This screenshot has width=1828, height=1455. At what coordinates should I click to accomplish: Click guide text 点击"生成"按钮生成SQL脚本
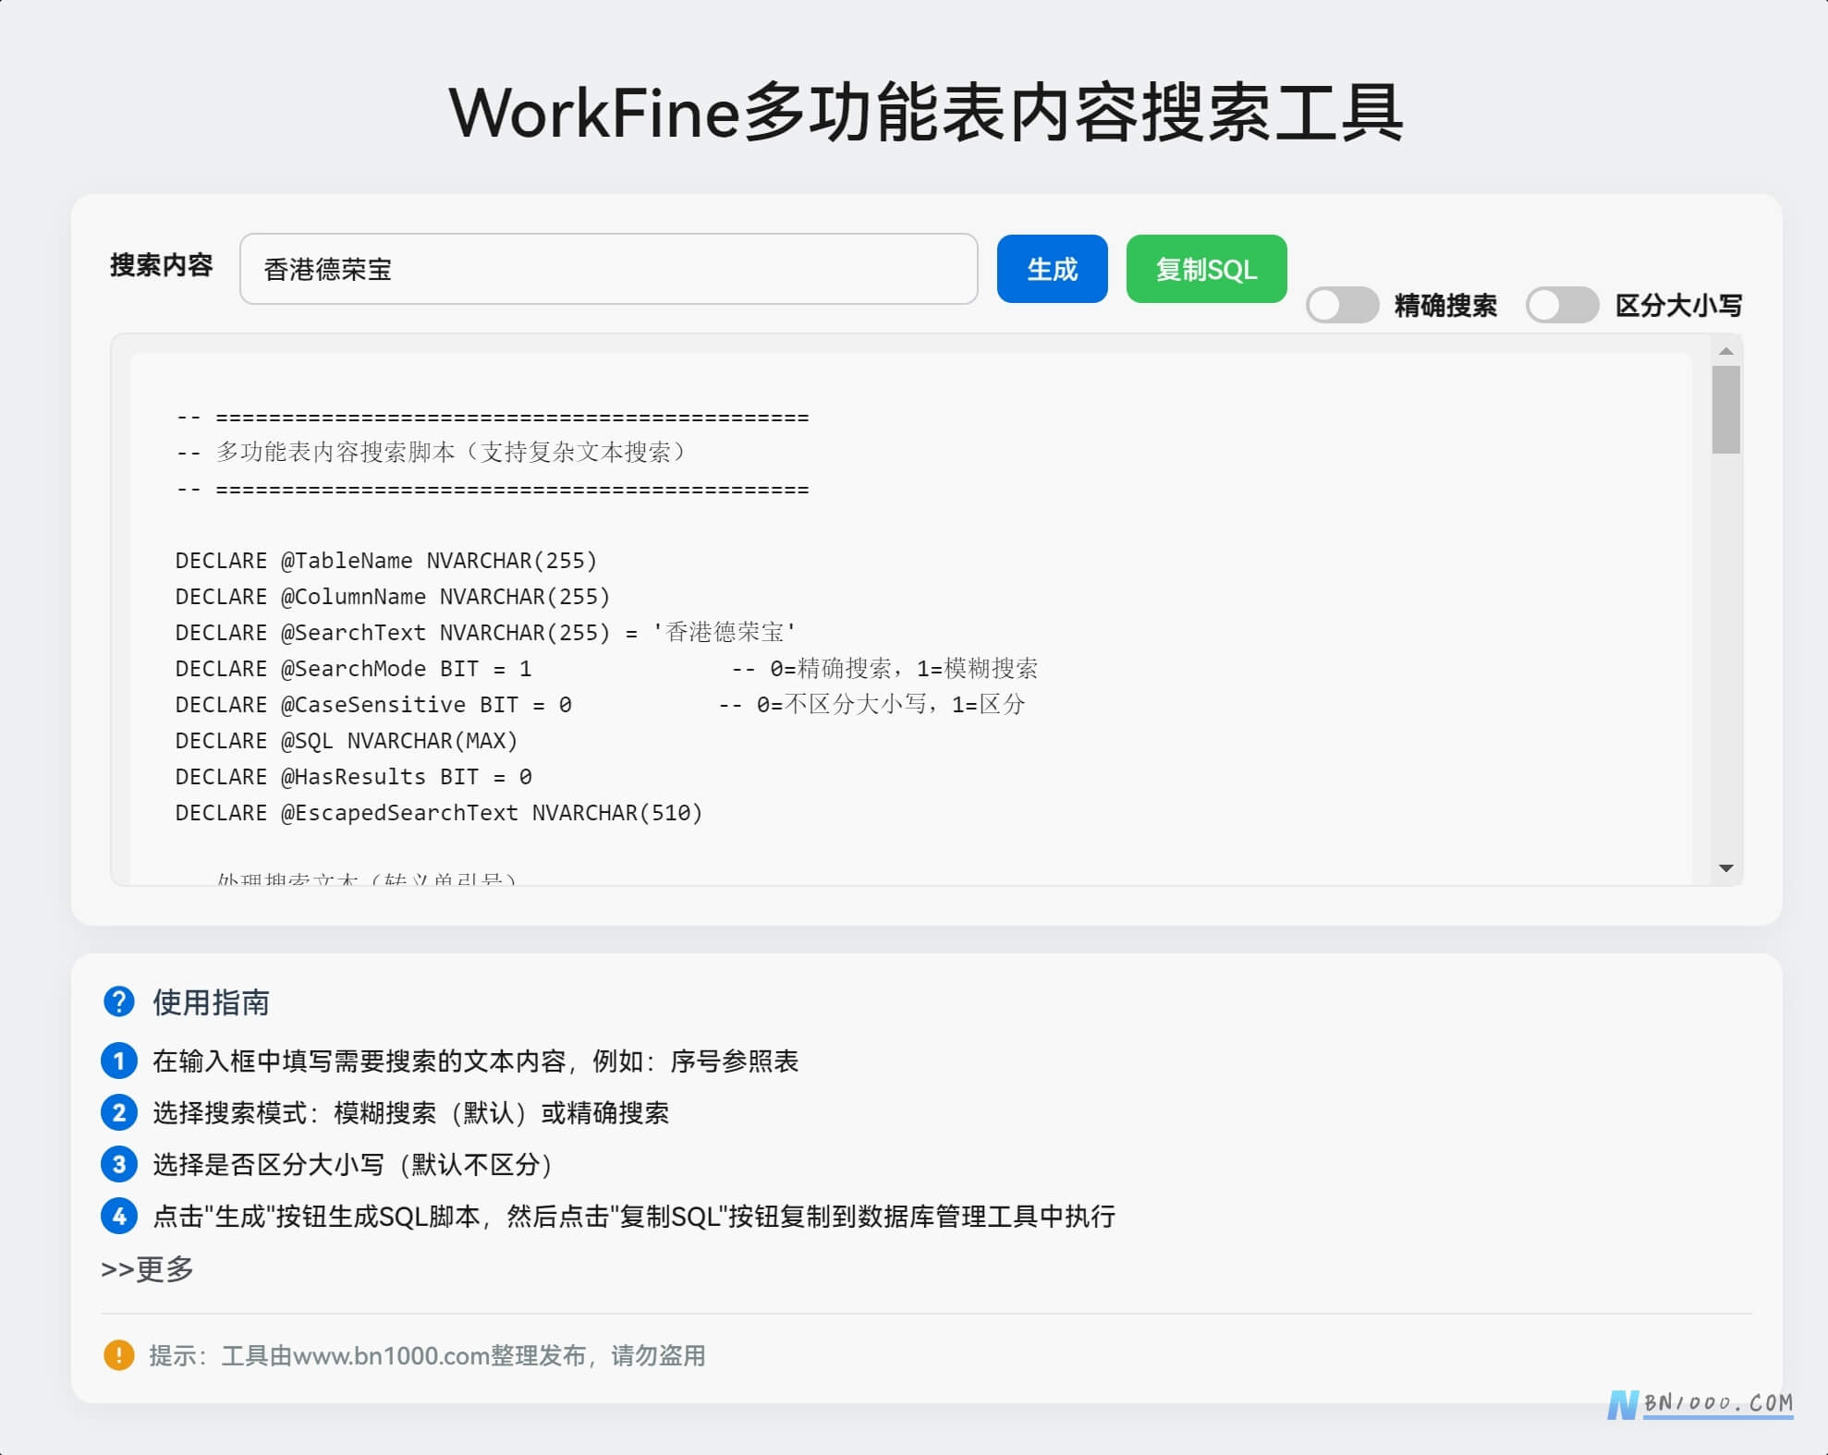pos(316,1216)
